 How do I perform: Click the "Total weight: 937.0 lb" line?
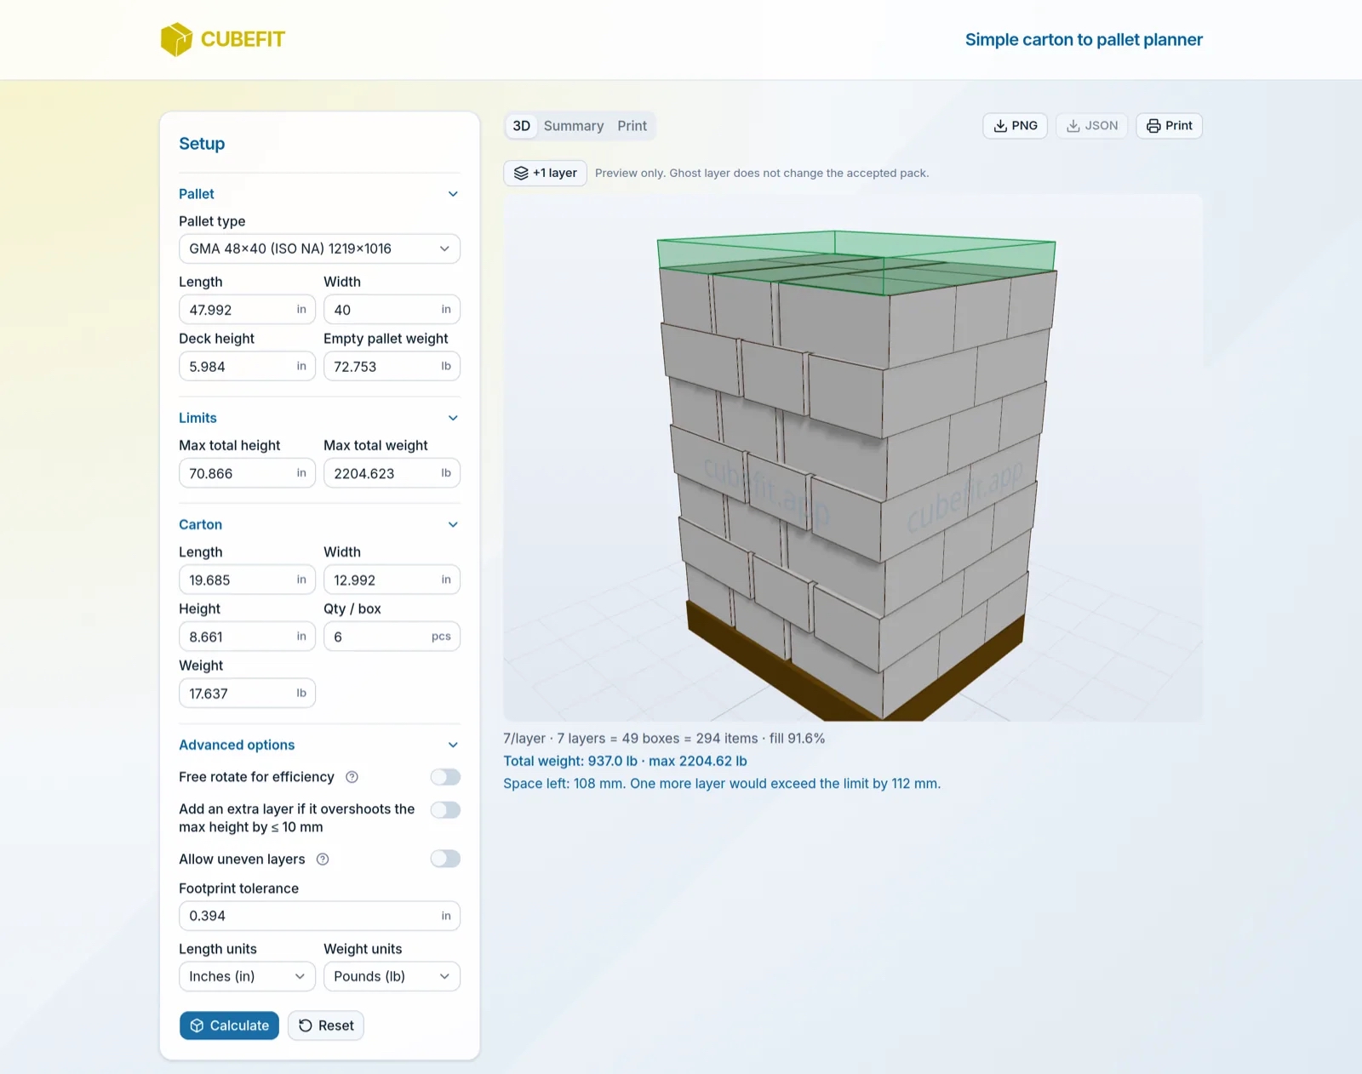[x=625, y=761]
